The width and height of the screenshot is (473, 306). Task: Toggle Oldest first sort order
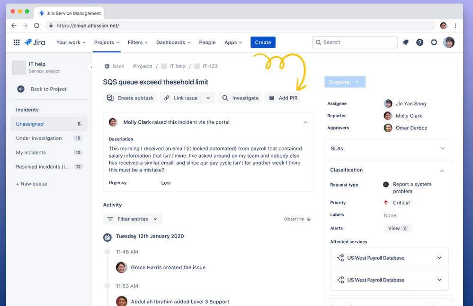pos(297,219)
